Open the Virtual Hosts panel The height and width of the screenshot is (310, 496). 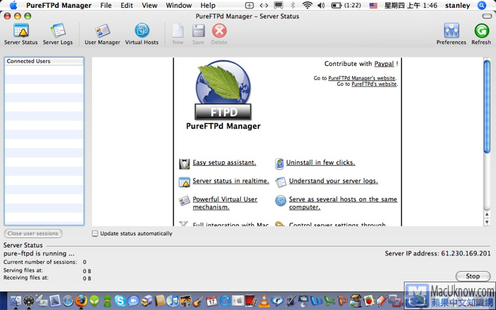[142, 34]
